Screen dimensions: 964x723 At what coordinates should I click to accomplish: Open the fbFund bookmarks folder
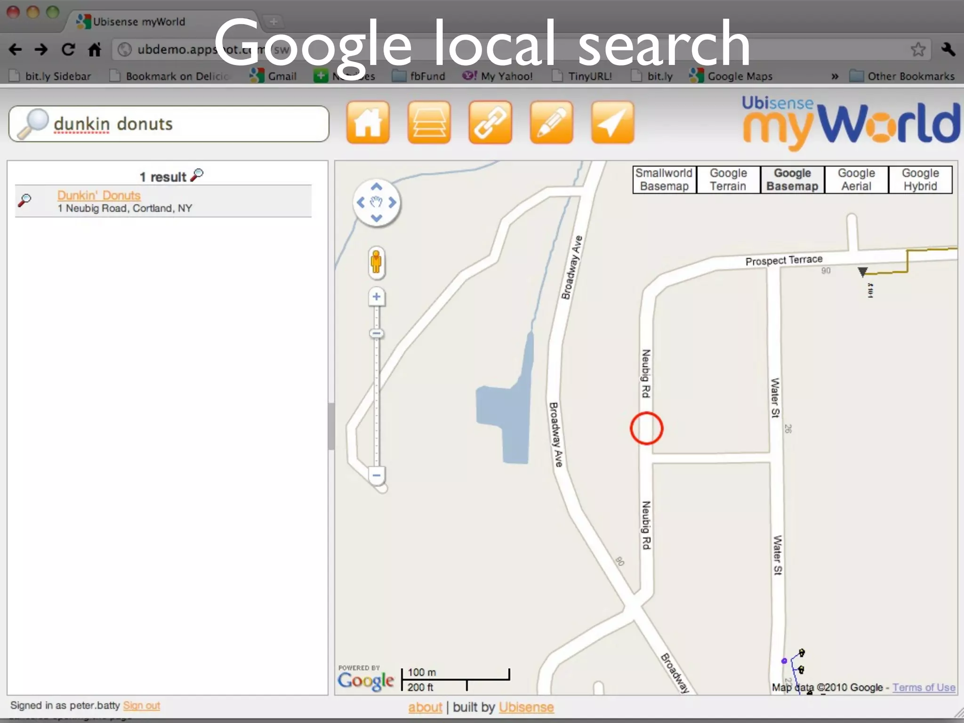(x=419, y=76)
